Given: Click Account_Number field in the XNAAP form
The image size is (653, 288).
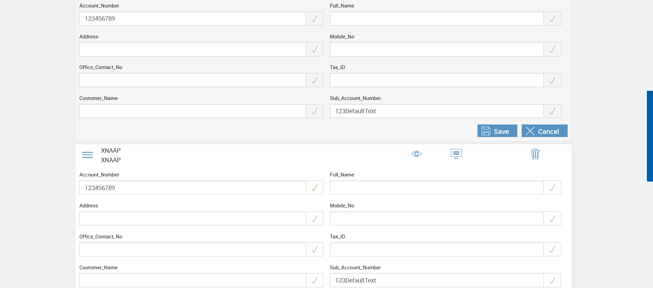Looking at the screenshot, I should 192,188.
